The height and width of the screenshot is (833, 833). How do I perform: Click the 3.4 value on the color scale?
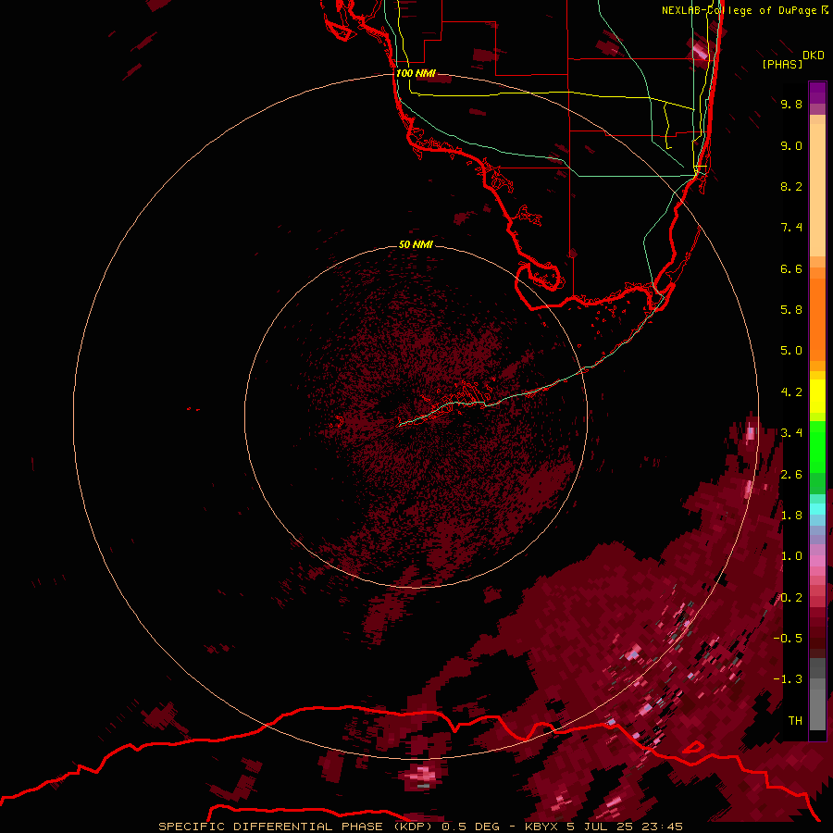[x=791, y=433]
